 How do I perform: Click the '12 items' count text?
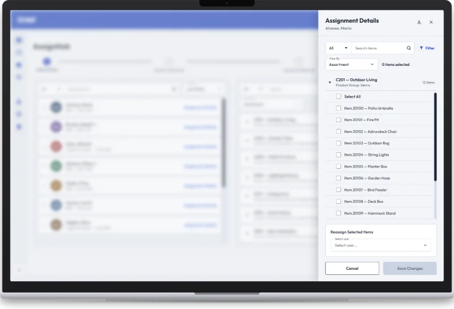(x=428, y=82)
